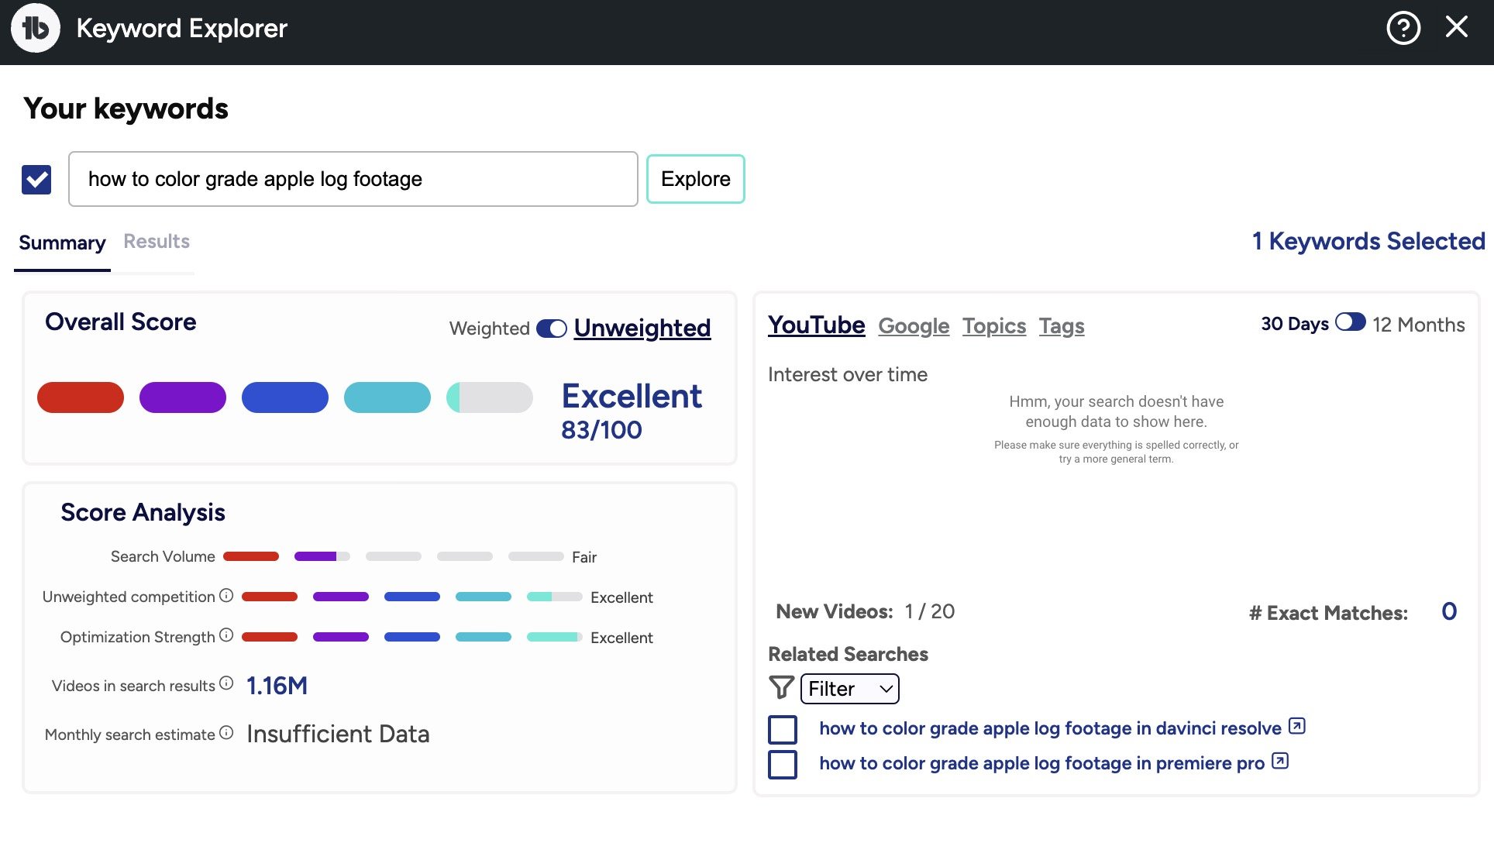Click the Related Searches heading
The image size is (1494, 843).
848,654
